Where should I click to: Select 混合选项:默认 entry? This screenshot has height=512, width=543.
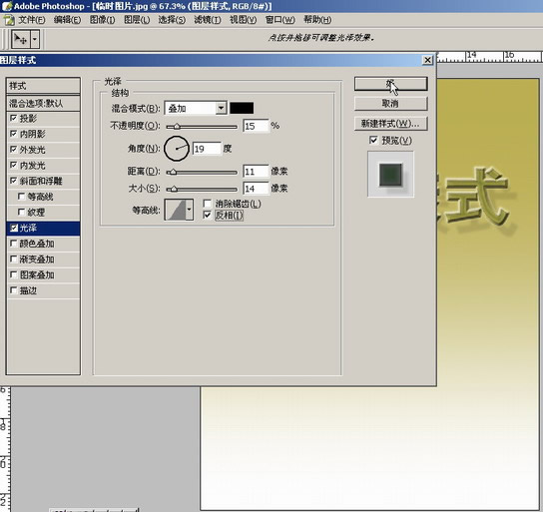coord(43,103)
